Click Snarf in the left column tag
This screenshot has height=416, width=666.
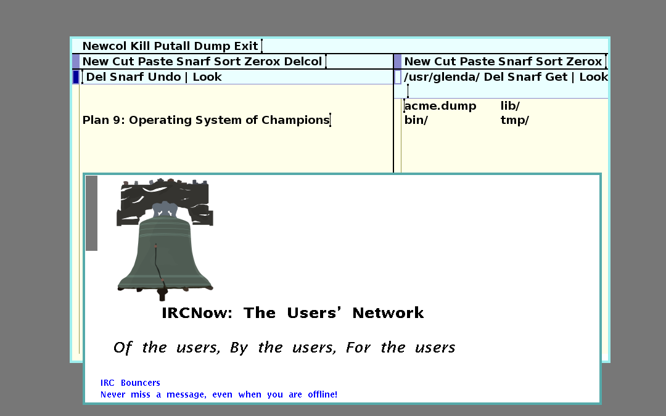click(x=193, y=62)
